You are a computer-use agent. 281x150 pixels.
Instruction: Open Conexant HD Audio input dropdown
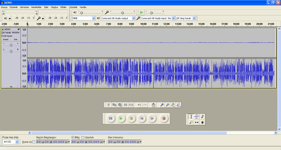pos(173,18)
